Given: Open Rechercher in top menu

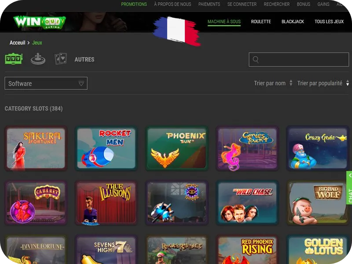Looking at the screenshot, I should (277, 4).
